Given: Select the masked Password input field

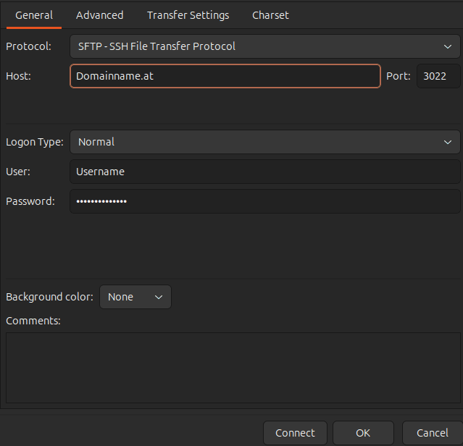Looking at the screenshot, I should pyautogui.click(x=264, y=201).
